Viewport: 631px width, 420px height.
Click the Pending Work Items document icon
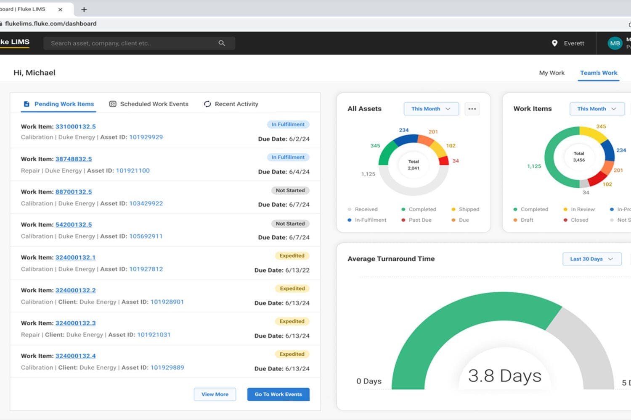27,104
